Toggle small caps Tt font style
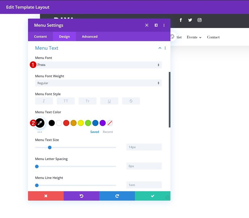This screenshot has height=218, width=249. 87,101
